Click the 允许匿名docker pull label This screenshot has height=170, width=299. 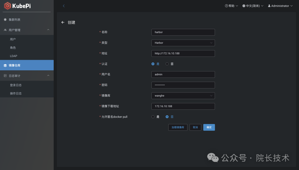(114, 117)
